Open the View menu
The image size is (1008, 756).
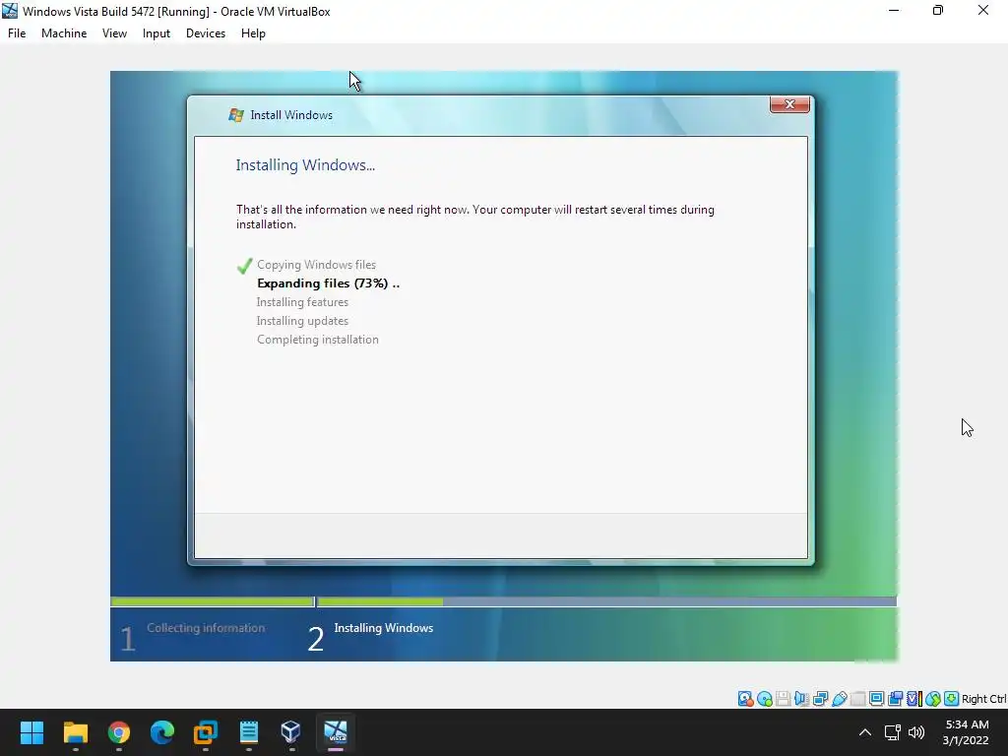(x=114, y=33)
